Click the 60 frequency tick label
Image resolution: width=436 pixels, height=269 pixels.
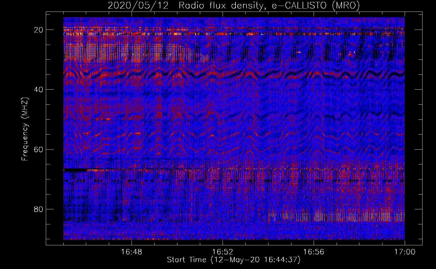39,149
